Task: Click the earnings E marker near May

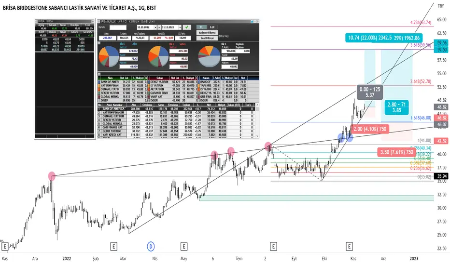Action: click(x=184, y=246)
